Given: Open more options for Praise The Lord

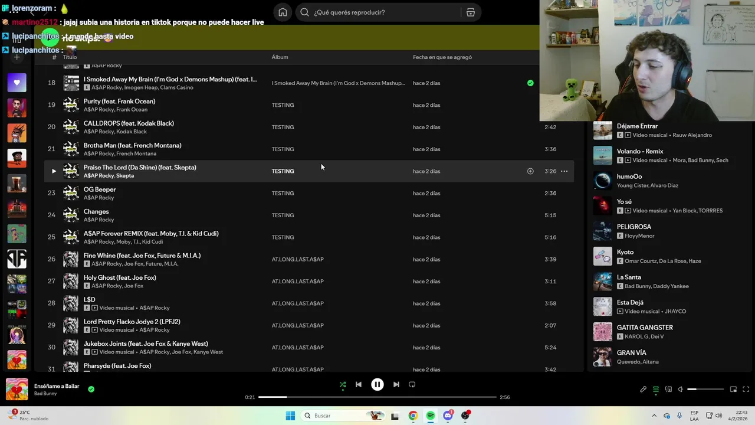Looking at the screenshot, I should (564, 171).
